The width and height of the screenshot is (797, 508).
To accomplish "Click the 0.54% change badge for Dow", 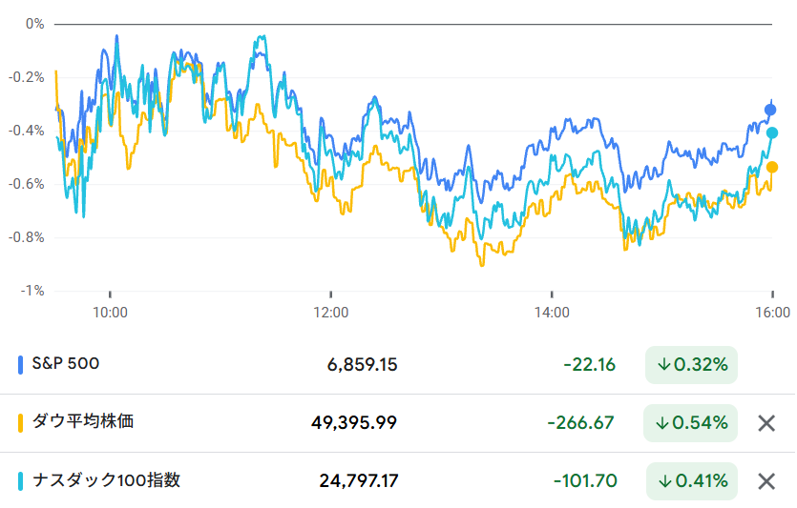I will click(x=692, y=422).
